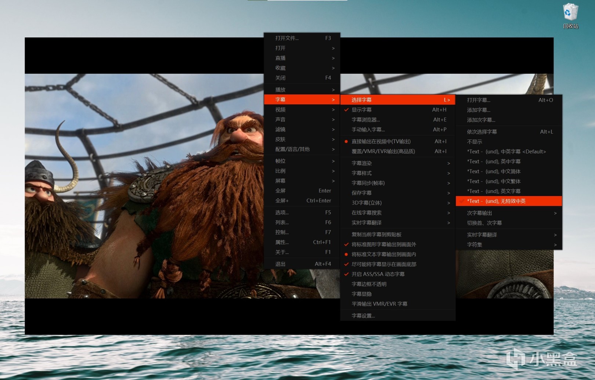Expand the 收藏 submenu
Screen dimensions: 595x380
(302, 68)
